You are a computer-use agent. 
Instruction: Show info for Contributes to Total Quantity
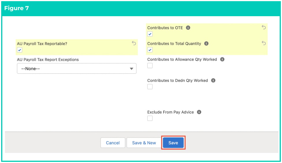206,44
